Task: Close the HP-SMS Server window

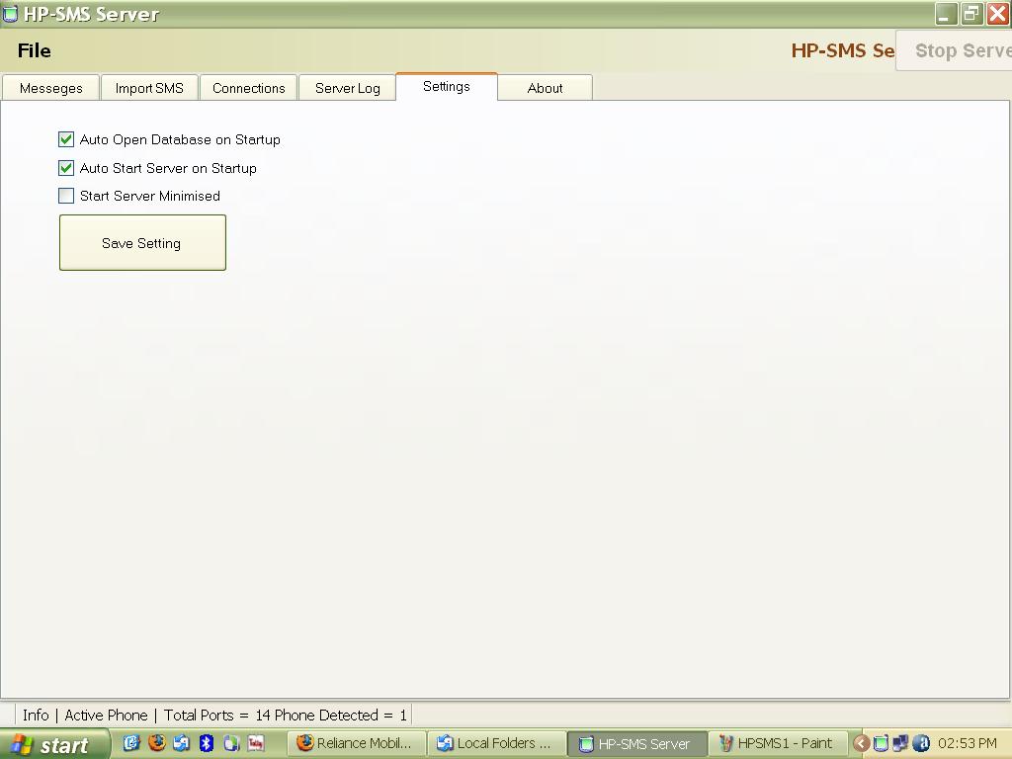Action: click(997, 14)
